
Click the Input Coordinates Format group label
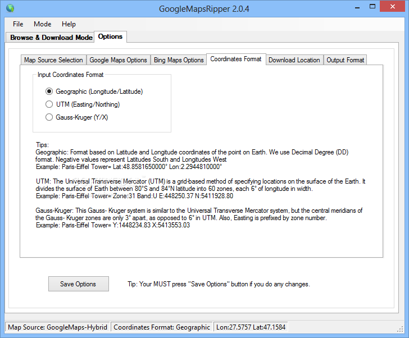pyautogui.click(x=70, y=75)
